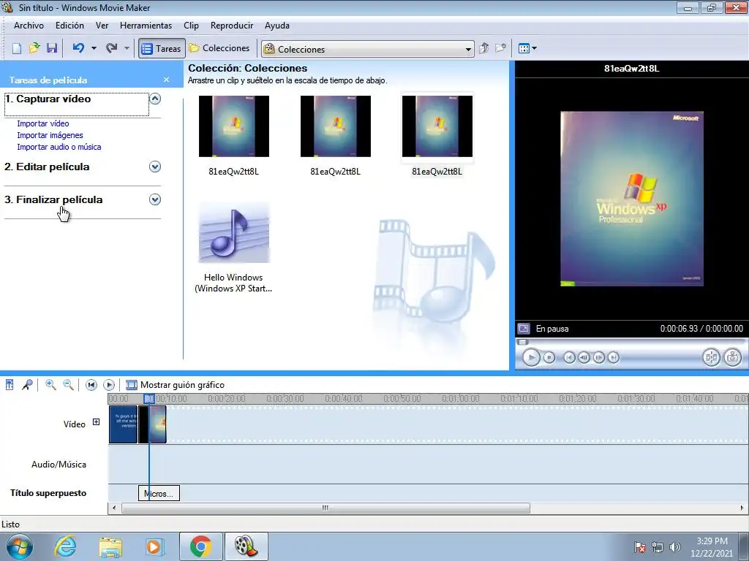Open the Reproducir menu
The width and height of the screenshot is (749, 561).
(232, 26)
